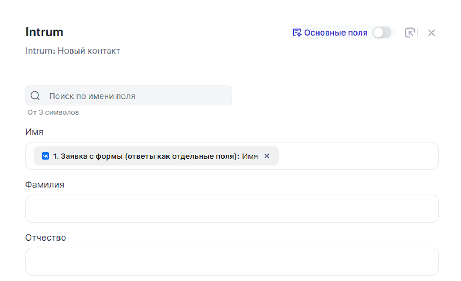Click the magnifier search icon

click(35, 96)
